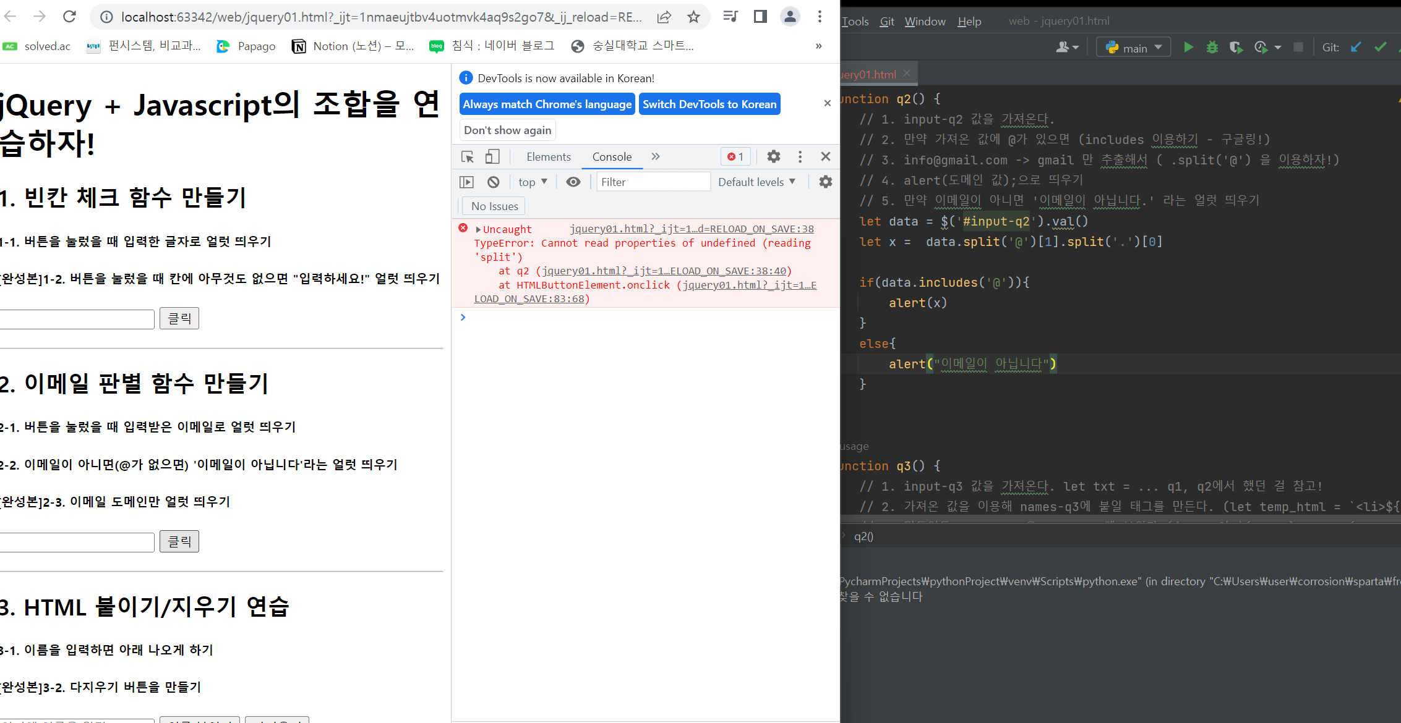Image resolution: width=1401 pixels, height=723 pixels.
Task: Open Notion bookmark
Action: click(x=353, y=46)
